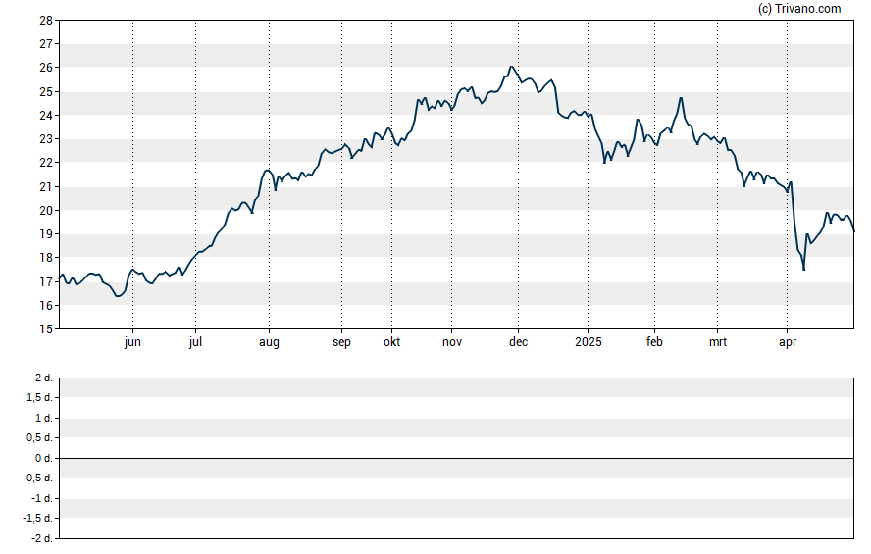Click the 'apr' month label on the x-axis
Image resolution: width=871 pixels, height=554 pixels.
(787, 342)
